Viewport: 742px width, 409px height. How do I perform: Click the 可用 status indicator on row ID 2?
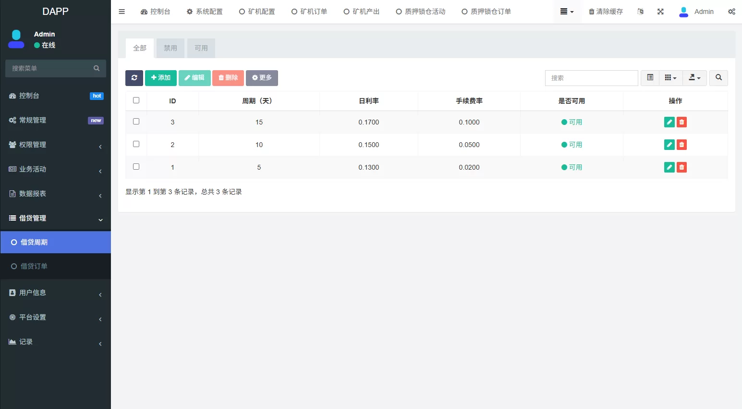[x=572, y=144]
